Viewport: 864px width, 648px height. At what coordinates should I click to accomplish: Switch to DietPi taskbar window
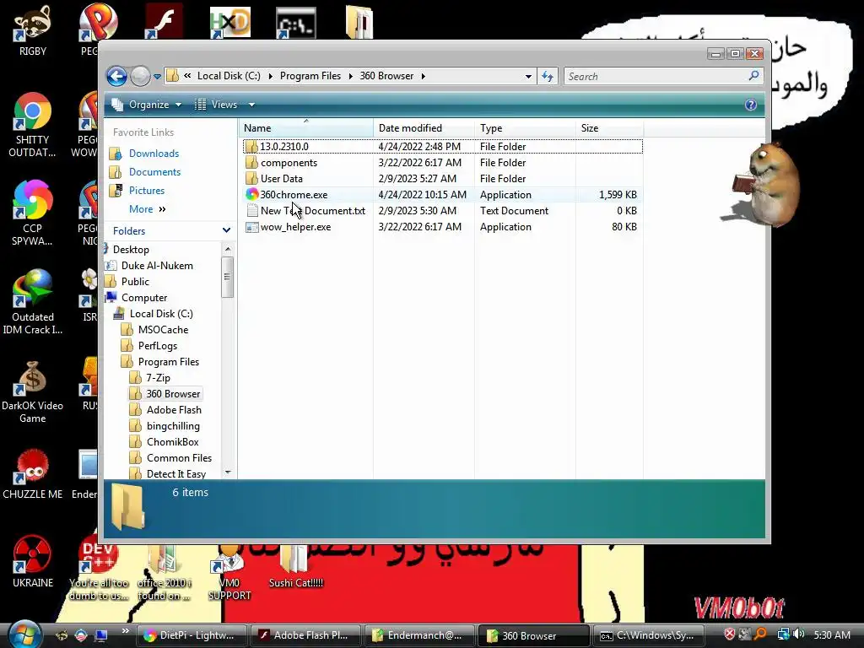192,635
